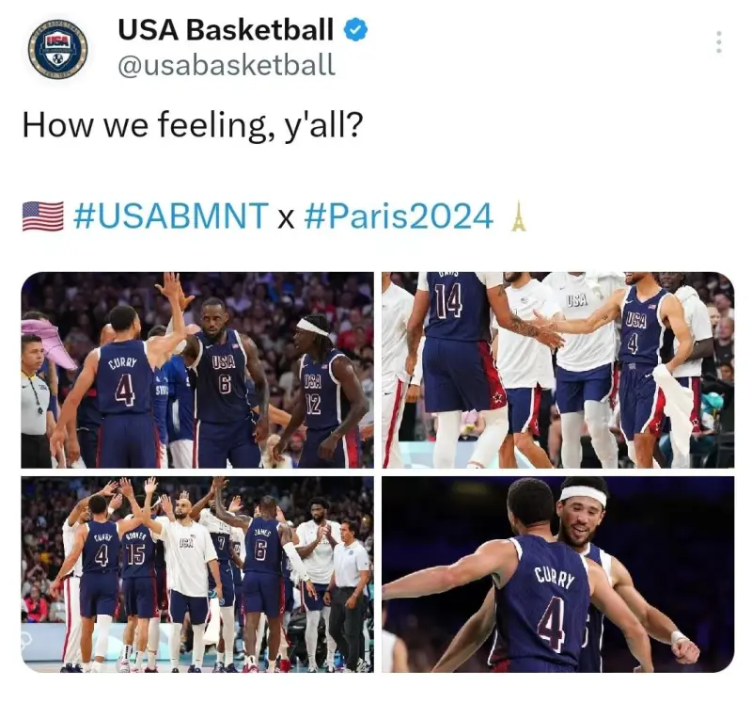Open top-right photo with jersey 14
This screenshot has width=752, height=703.
coord(558,370)
